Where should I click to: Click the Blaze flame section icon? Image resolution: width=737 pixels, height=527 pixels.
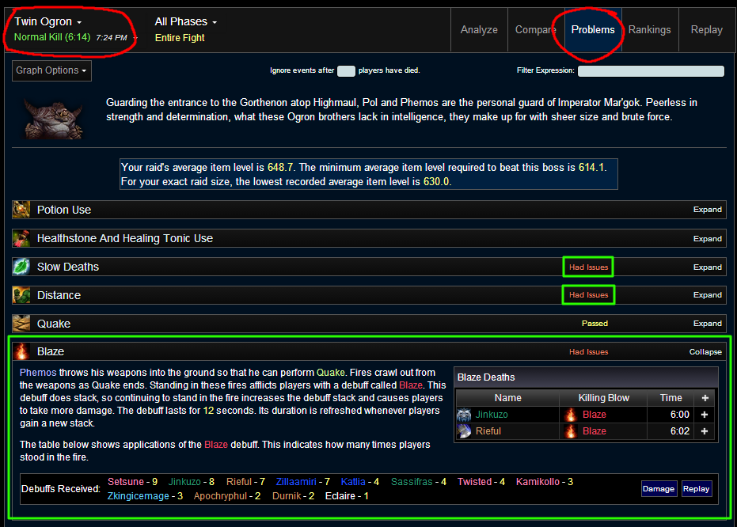(x=21, y=351)
